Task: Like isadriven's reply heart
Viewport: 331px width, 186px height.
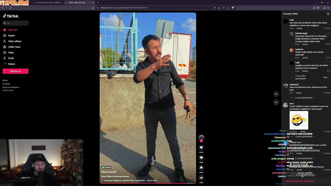Action: (327, 58)
